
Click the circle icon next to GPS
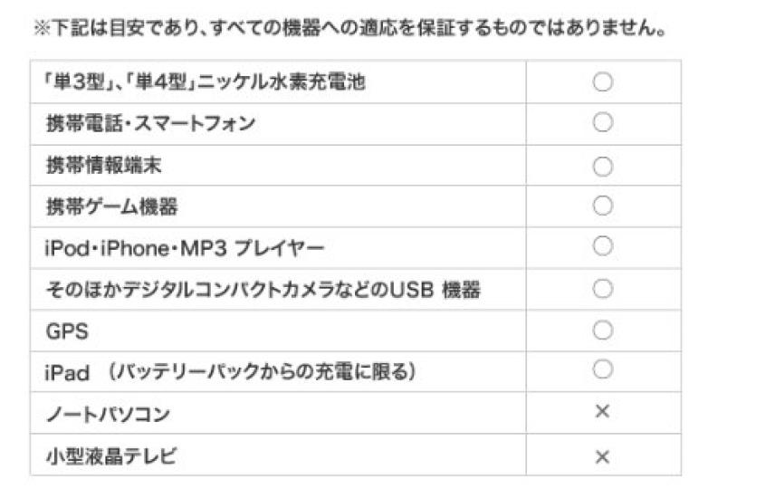603,330
